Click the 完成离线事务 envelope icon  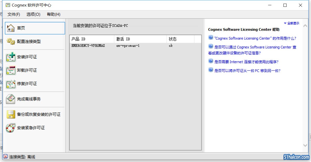click(11, 99)
